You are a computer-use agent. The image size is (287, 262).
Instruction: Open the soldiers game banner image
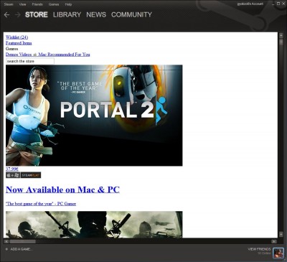click(94, 225)
